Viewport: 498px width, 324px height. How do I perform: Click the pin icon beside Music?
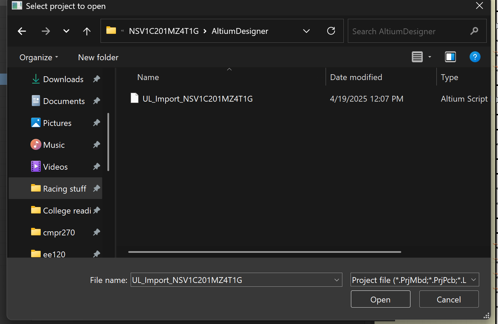tap(96, 145)
